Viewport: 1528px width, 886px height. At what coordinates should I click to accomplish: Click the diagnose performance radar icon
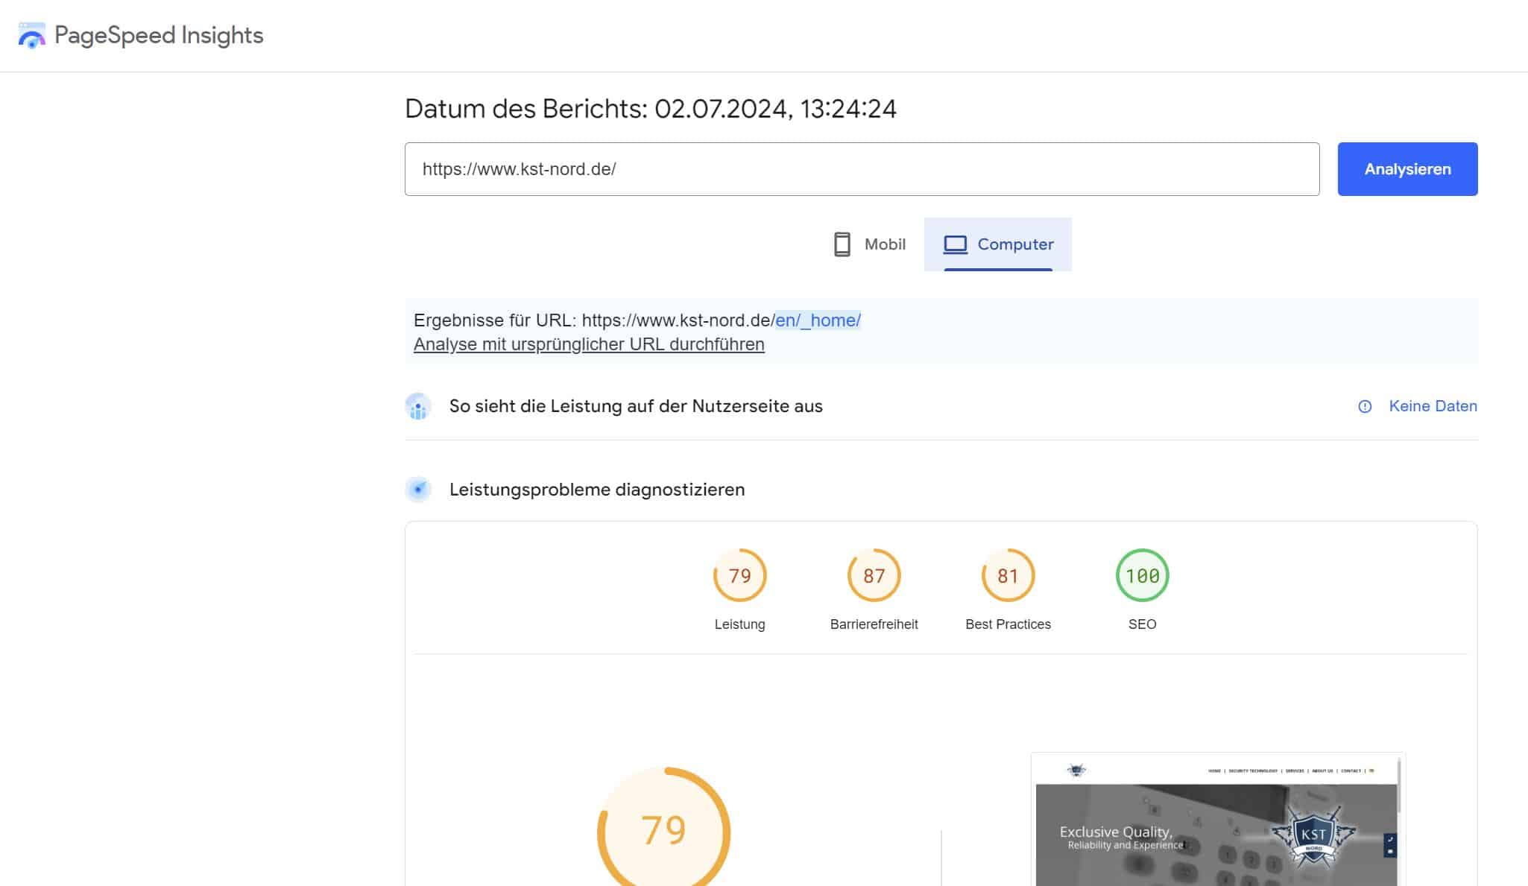click(x=418, y=490)
